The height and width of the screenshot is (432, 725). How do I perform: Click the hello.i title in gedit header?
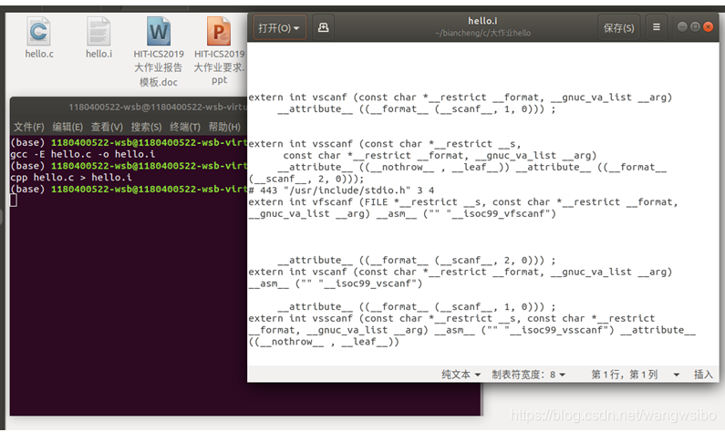[482, 21]
